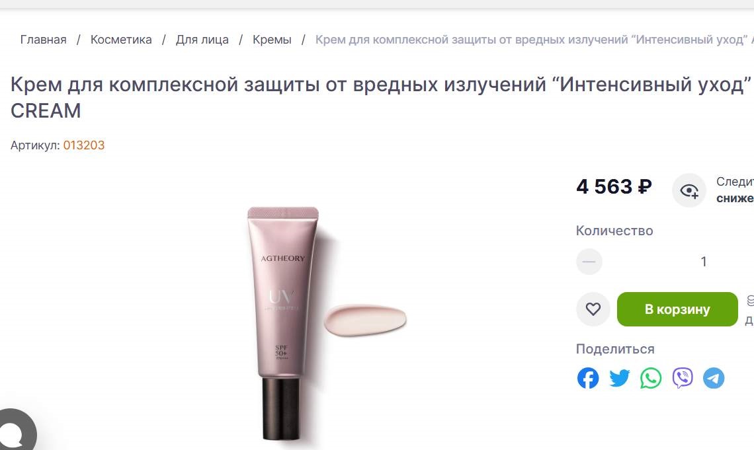Image resolution: width=754 pixels, height=450 pixels.
Task: Click the article number 013203
Action: point(84,145)
